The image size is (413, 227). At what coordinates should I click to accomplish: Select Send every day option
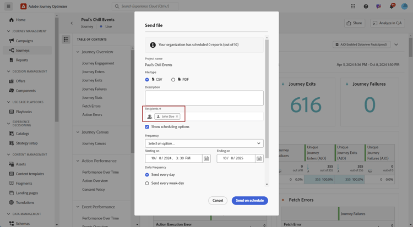tap(147, 175)
